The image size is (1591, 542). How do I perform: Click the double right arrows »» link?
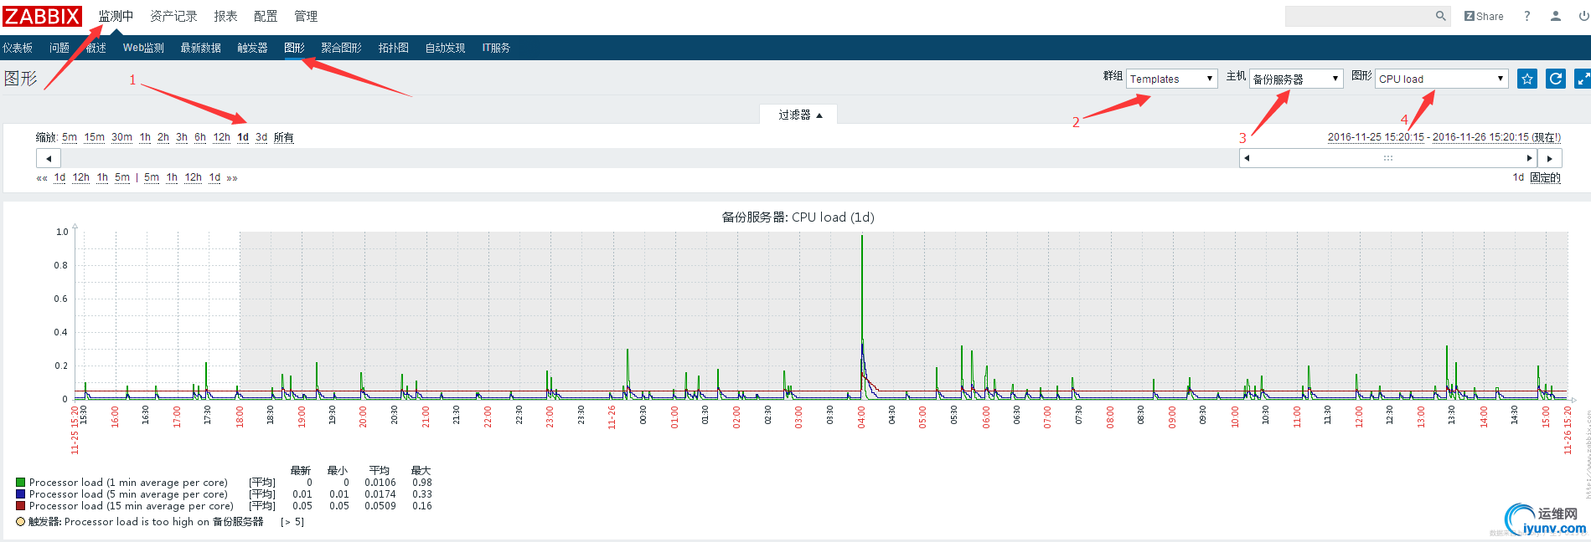(x=232, y=178)
